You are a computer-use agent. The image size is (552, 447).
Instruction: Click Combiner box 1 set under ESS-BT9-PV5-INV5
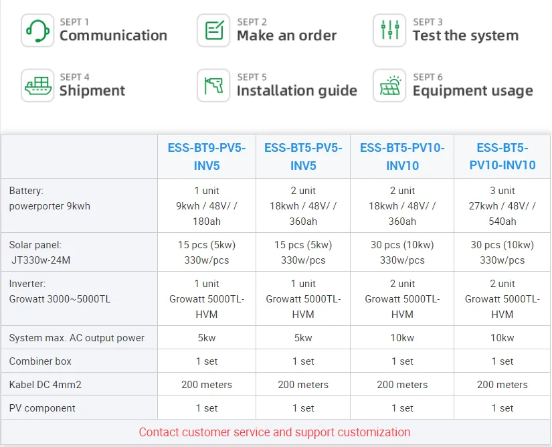(207, 361)
